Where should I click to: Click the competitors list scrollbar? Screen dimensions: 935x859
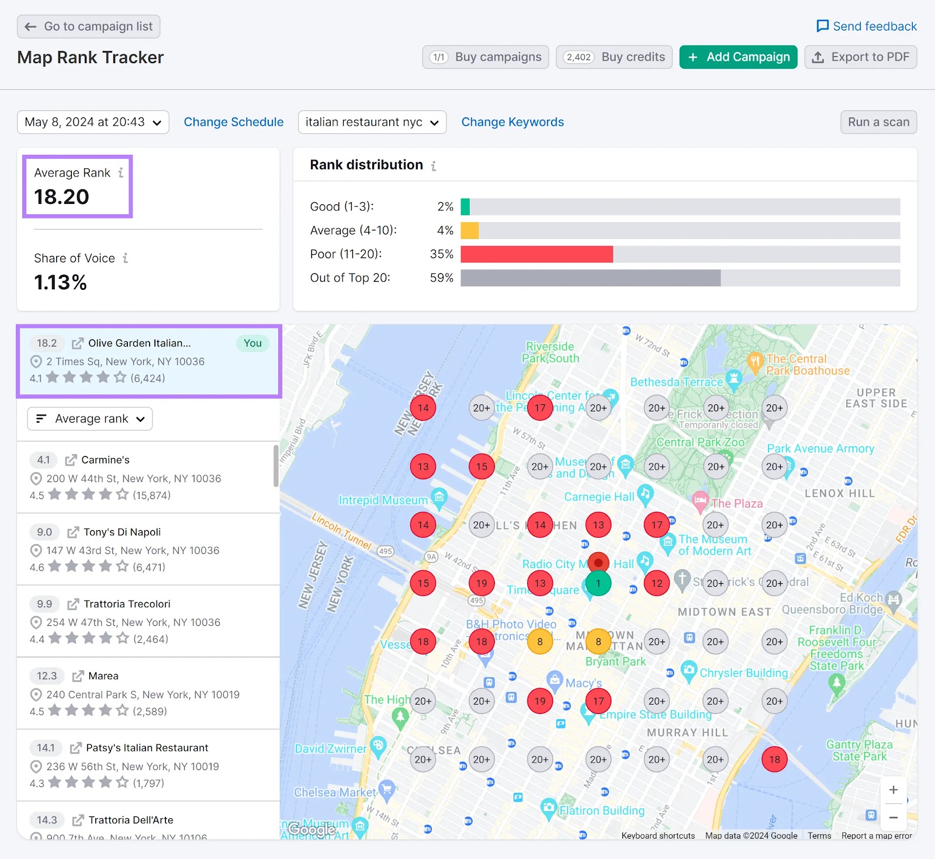[x=276, y=466]
